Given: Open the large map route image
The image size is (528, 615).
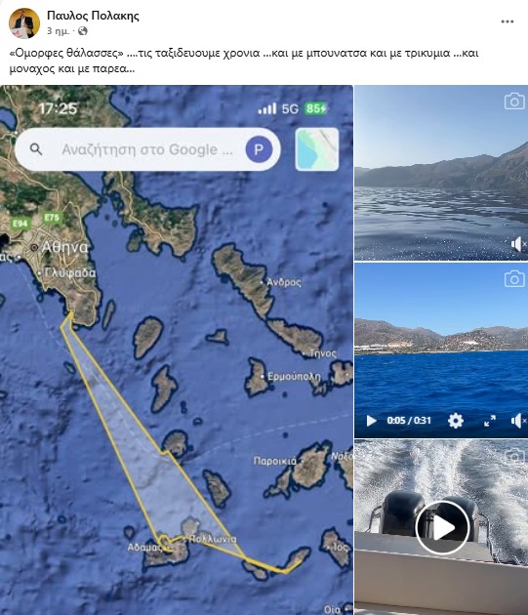Looking at the screenshot, I should pyautogui.click(x=177, y=349).
